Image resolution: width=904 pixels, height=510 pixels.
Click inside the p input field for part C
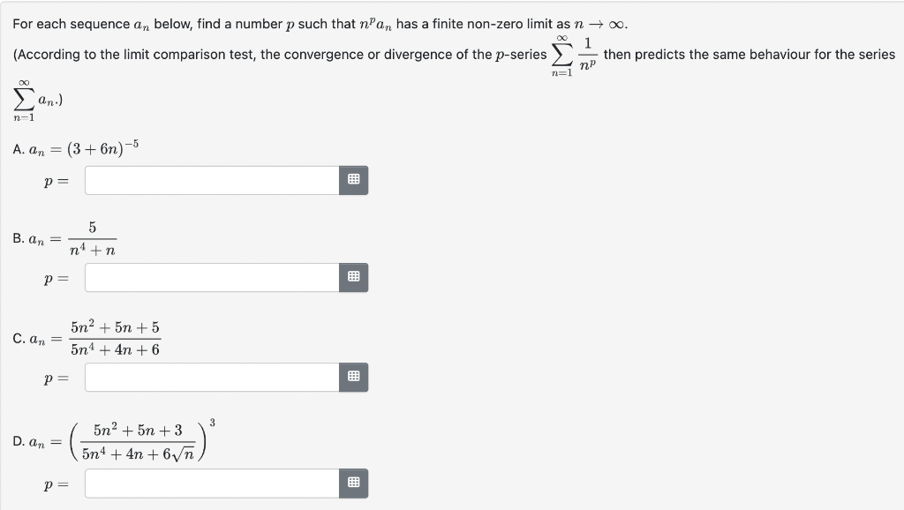click(x=212, y=377)
